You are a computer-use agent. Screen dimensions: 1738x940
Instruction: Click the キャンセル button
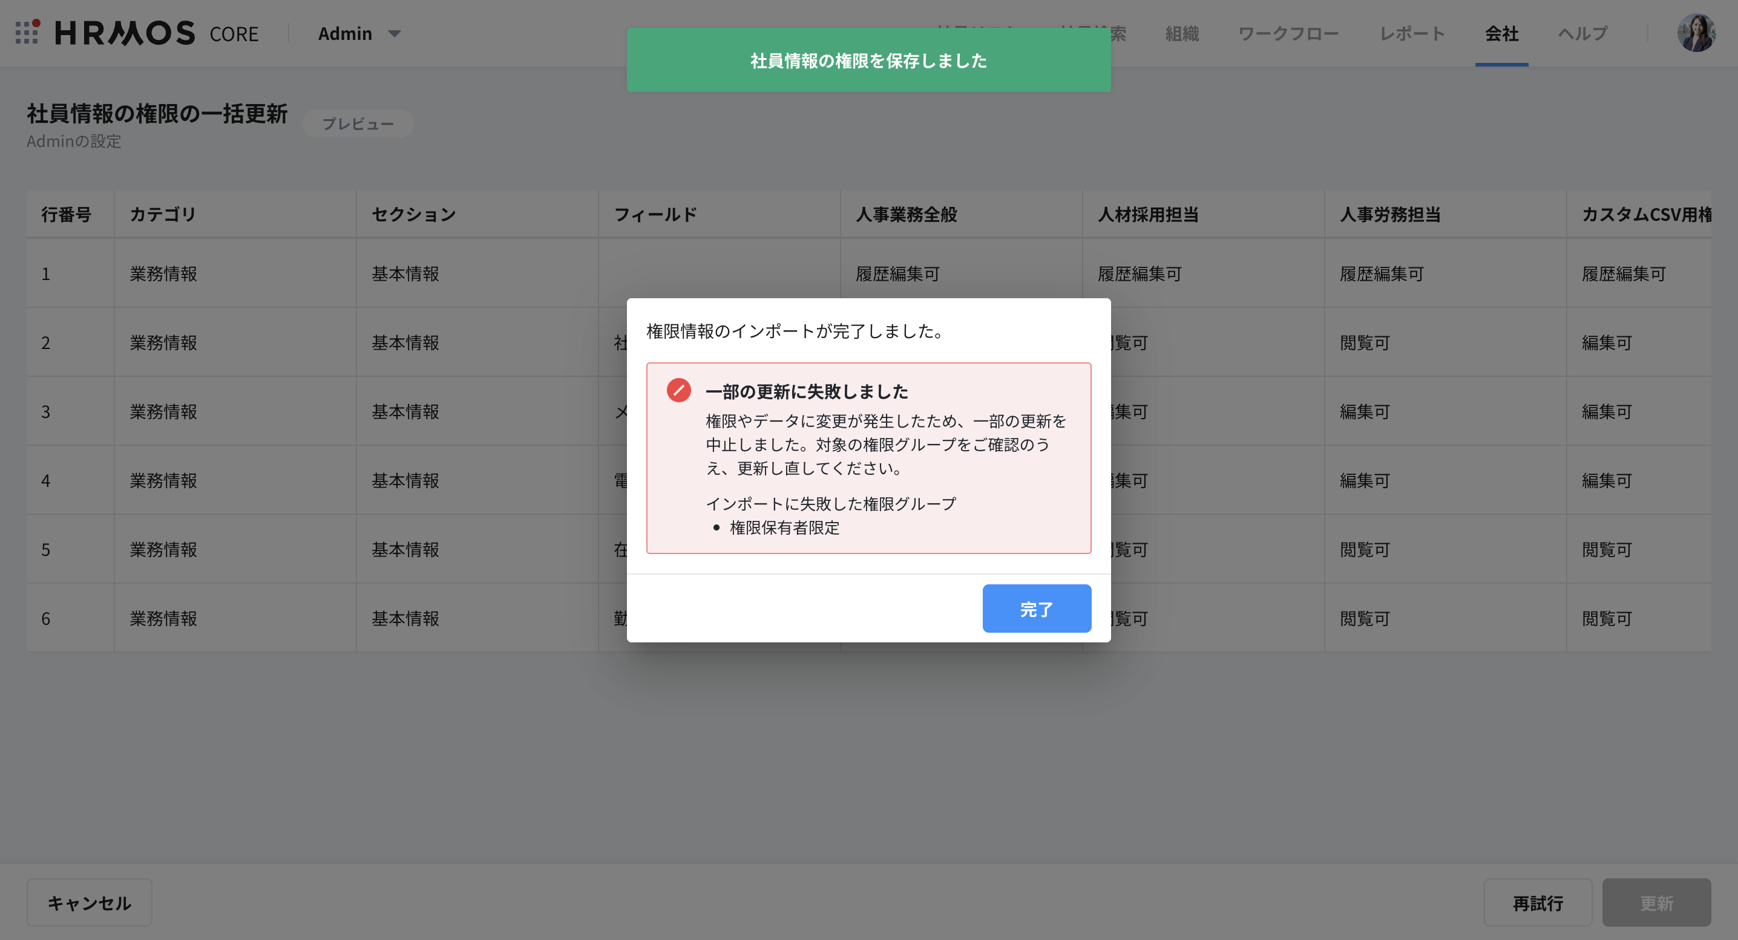click(89, 902)
